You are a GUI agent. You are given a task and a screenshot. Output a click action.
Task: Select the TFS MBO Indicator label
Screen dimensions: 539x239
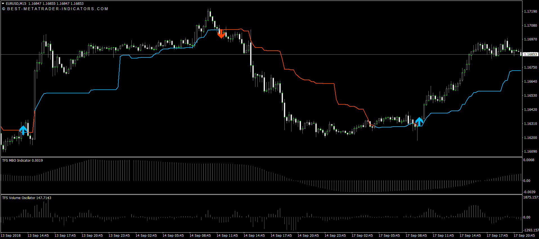(x=23, y=161)
